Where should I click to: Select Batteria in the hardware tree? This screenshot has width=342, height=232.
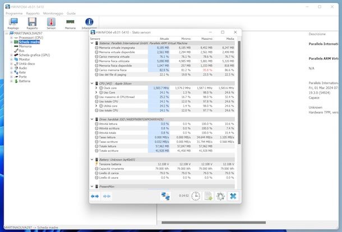coord(25,81)
